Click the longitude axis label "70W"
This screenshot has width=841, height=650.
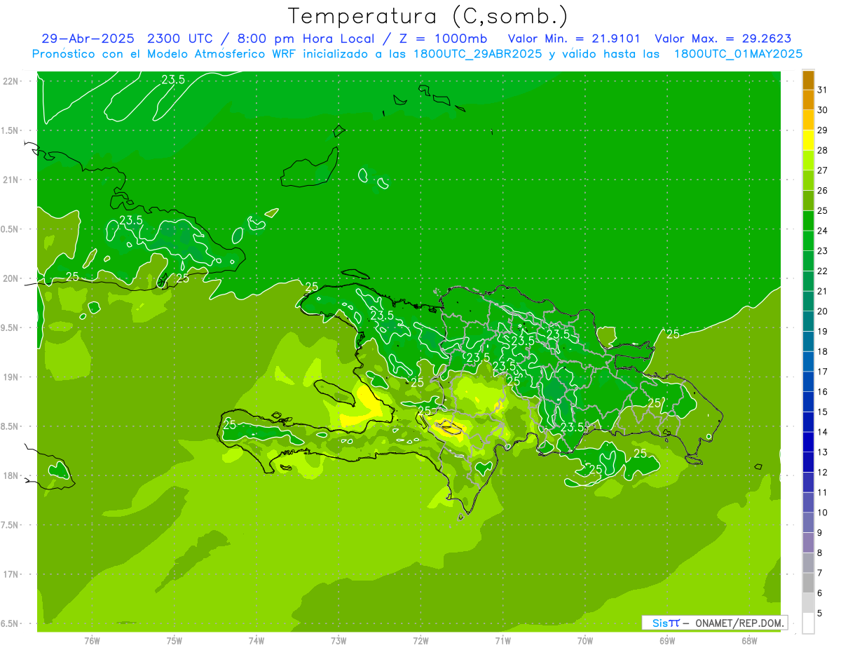pos(585,641)
